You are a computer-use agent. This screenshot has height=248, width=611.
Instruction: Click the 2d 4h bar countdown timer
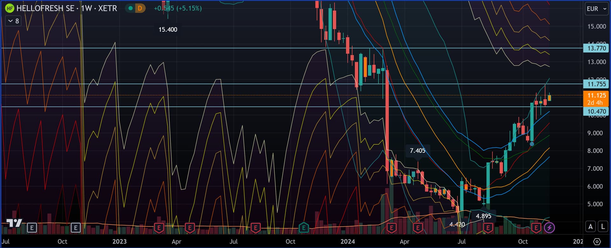pos(595,103)
